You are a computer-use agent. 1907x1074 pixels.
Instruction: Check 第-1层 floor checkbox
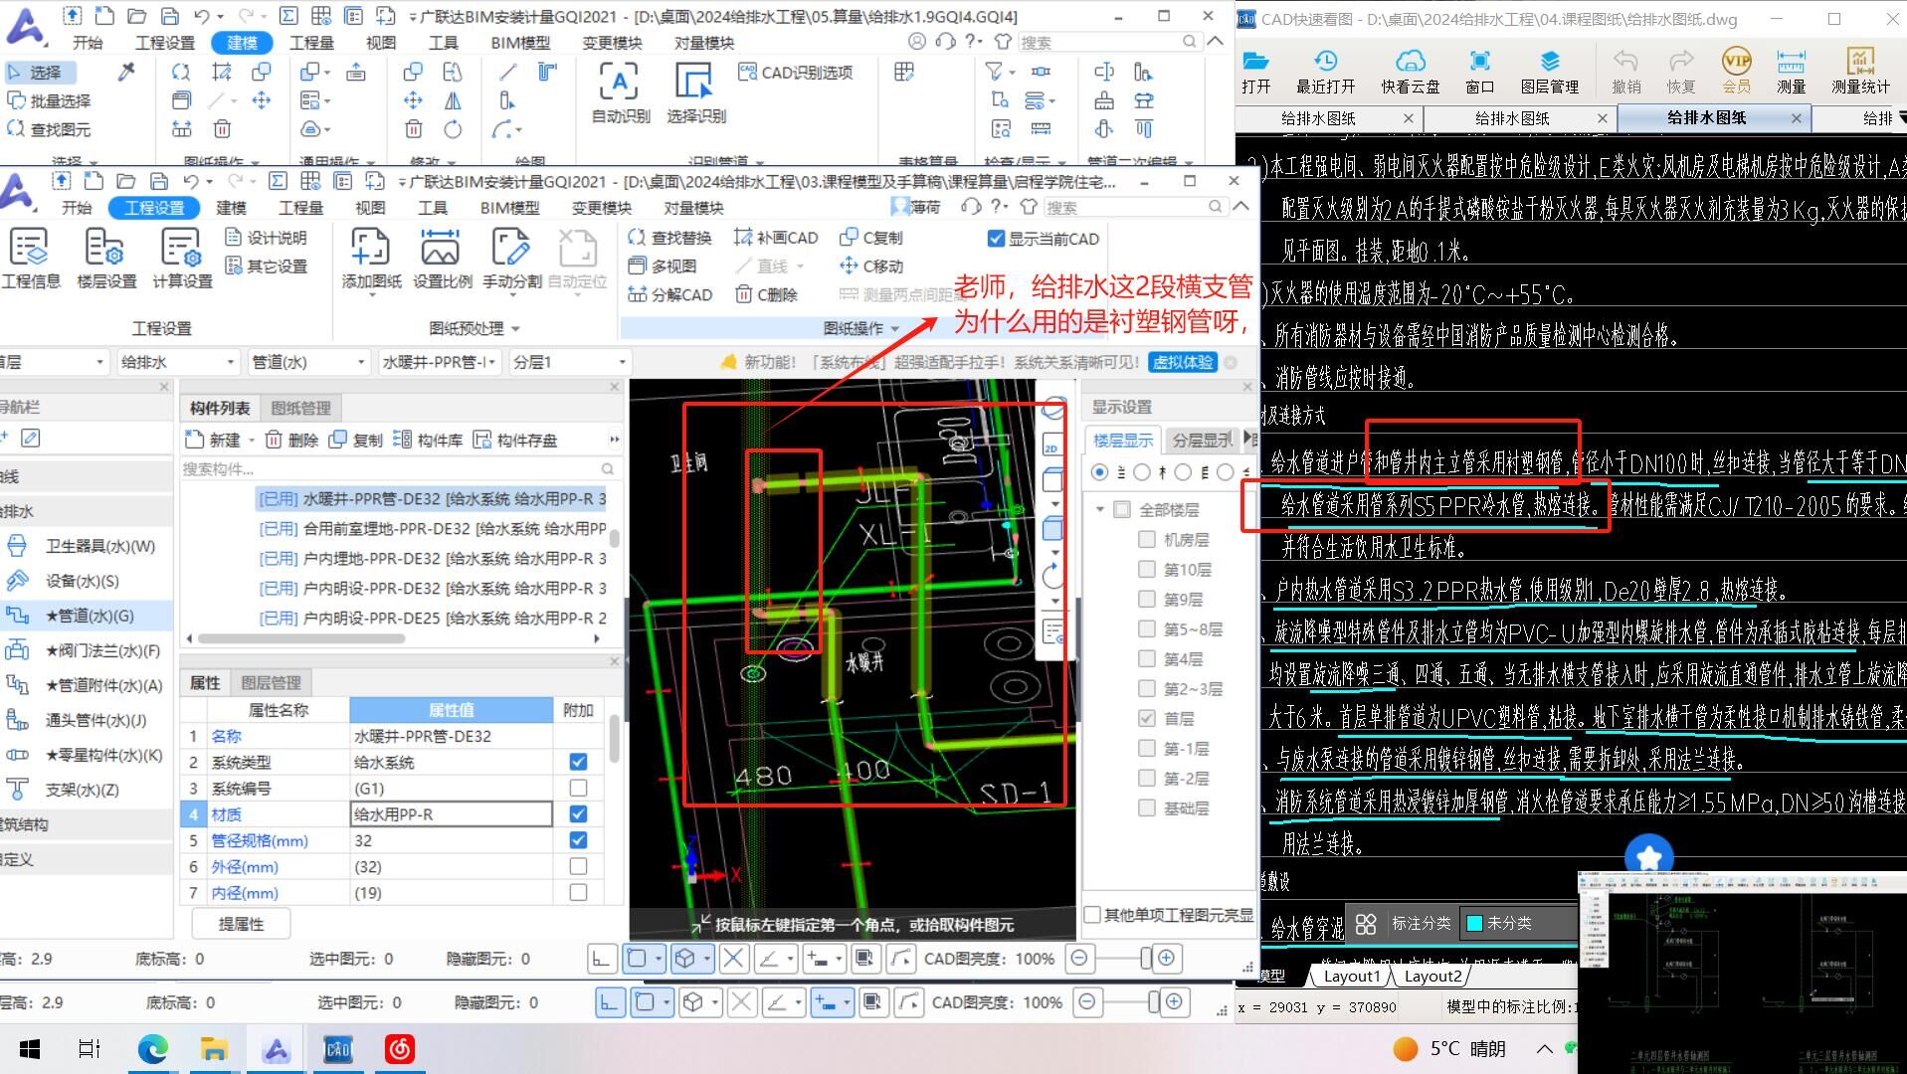click(x=1146, y=748)
